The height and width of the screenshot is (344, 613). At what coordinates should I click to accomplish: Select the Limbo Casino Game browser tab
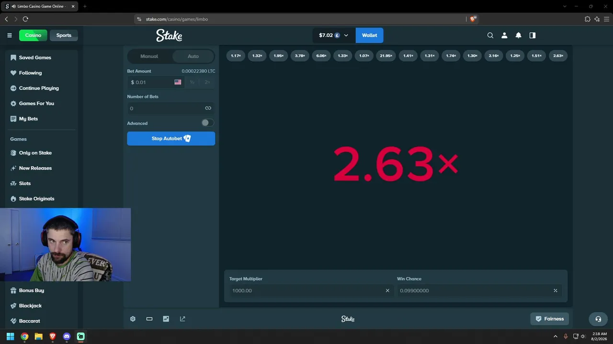pos(39,6)
